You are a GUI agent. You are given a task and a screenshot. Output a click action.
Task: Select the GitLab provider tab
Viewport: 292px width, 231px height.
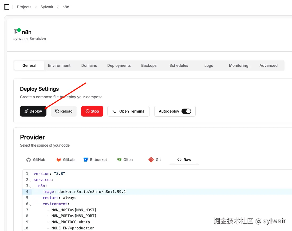click(x=65, y=160)
